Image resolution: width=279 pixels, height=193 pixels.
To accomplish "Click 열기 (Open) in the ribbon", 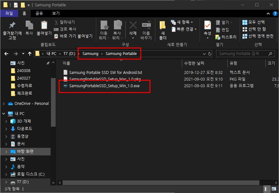I will (224, 22).
